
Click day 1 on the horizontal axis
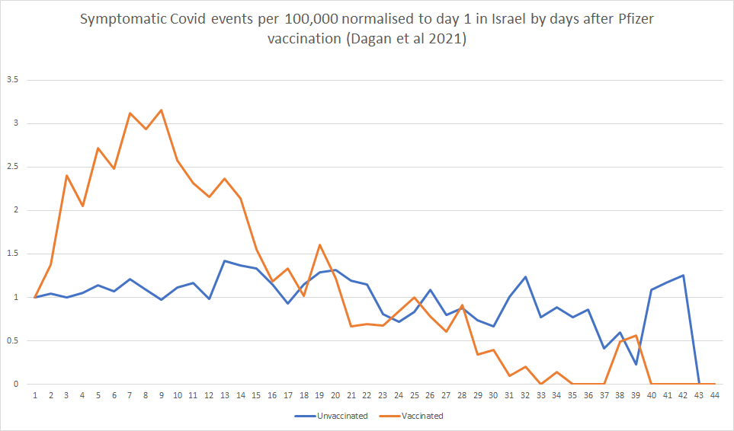pyautogui.click(x=34, y=397)
